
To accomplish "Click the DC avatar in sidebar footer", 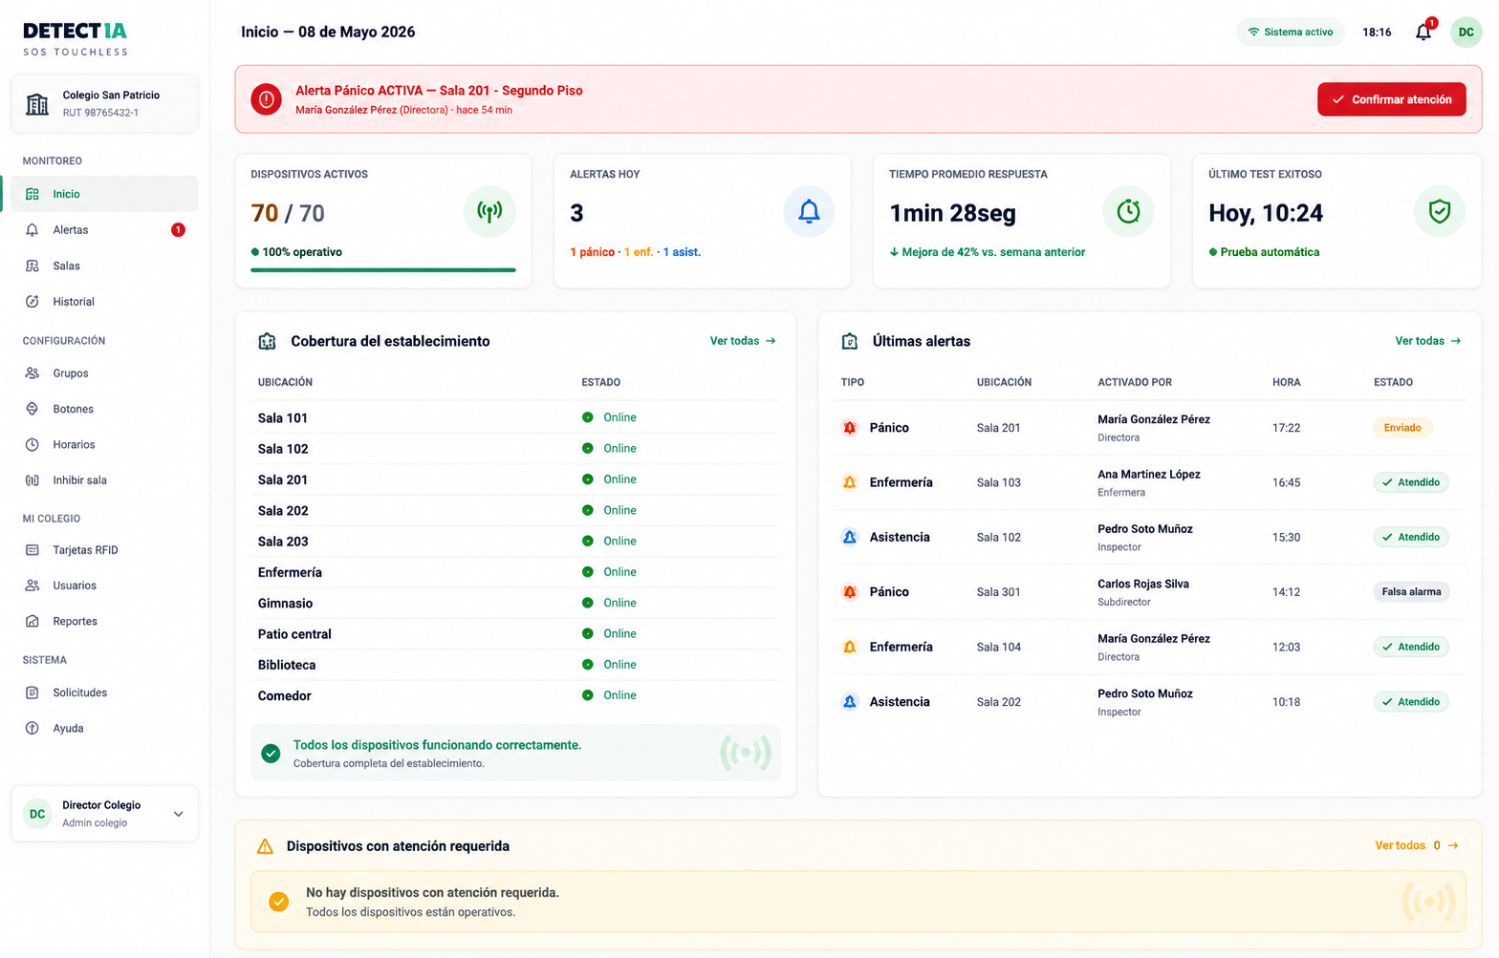I will 37,814.
